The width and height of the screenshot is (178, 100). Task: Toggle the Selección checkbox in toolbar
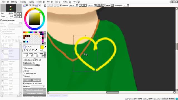pyautogui.click(x=61, y=6)
